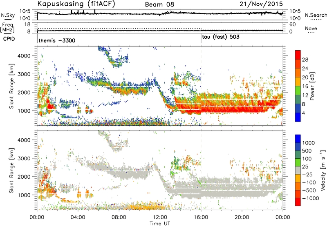Image resolution: width=327 pixels, height=226 pixels.
Task: Click the 60 tick label on Nave axis
Action: tap(292, 24)
